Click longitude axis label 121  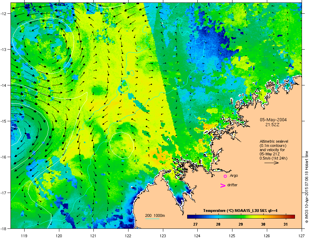click(x=93, y=235)
